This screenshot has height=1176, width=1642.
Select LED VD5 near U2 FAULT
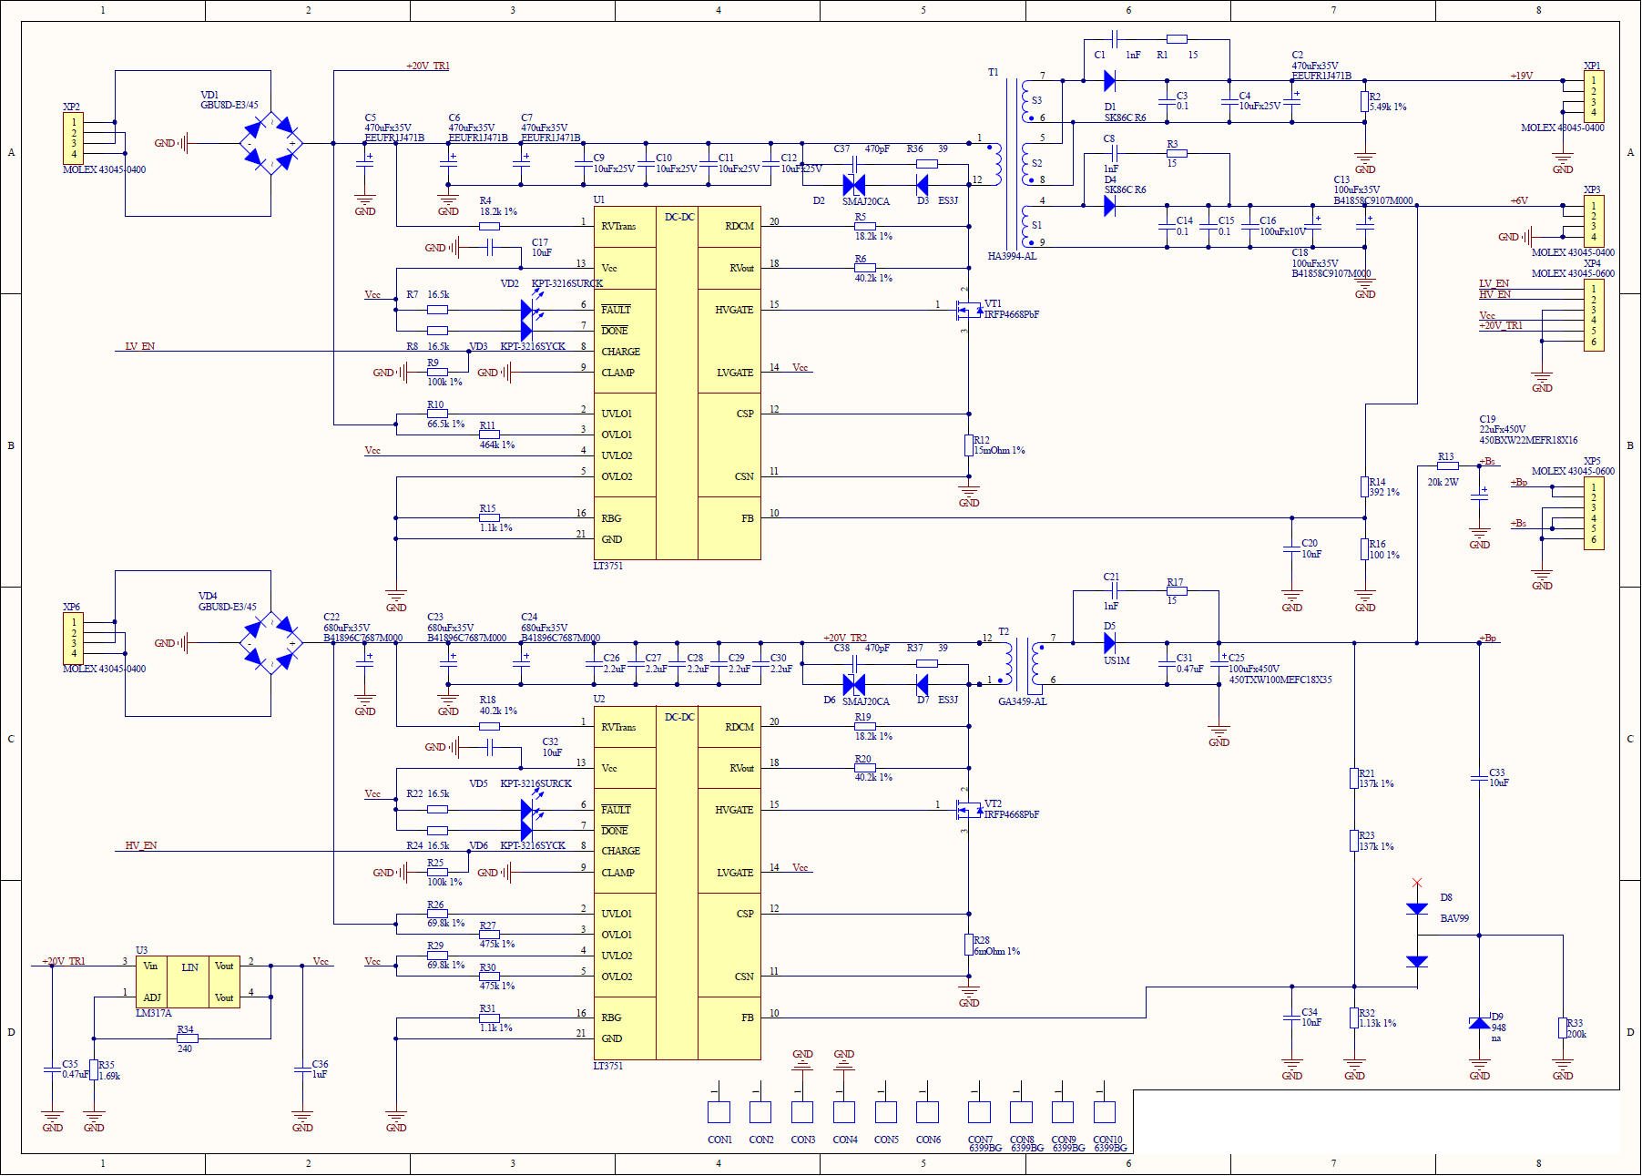531,810
